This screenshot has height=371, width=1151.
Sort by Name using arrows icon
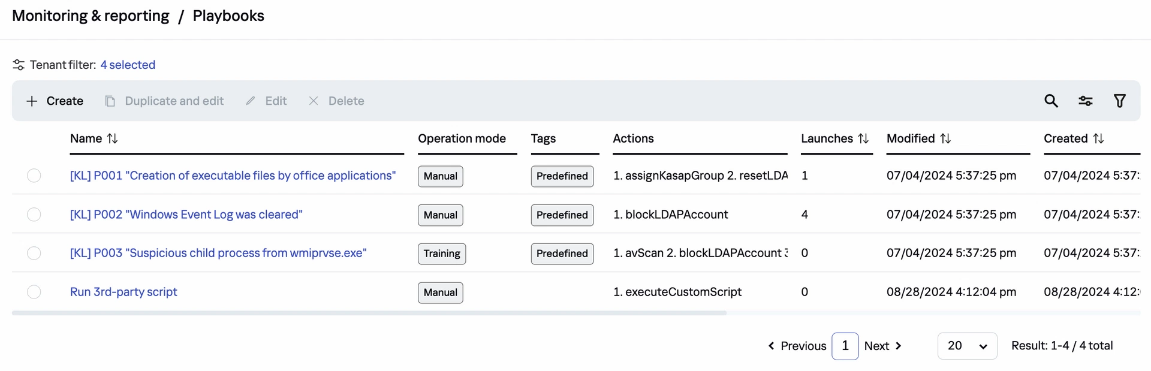click(112, 138)
